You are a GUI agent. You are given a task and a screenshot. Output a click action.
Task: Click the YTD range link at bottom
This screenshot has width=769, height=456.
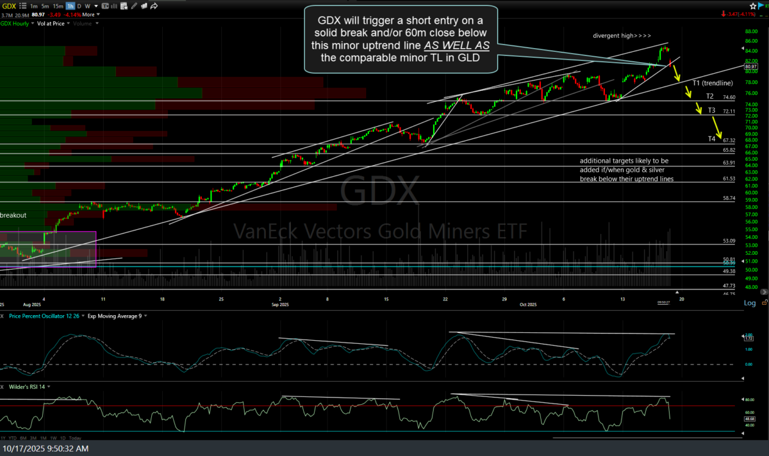click(13, 439)
